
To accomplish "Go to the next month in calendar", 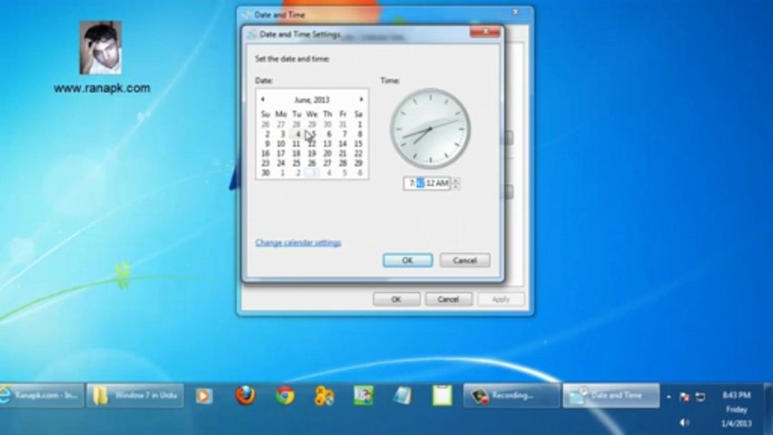I will click(361, 99).
